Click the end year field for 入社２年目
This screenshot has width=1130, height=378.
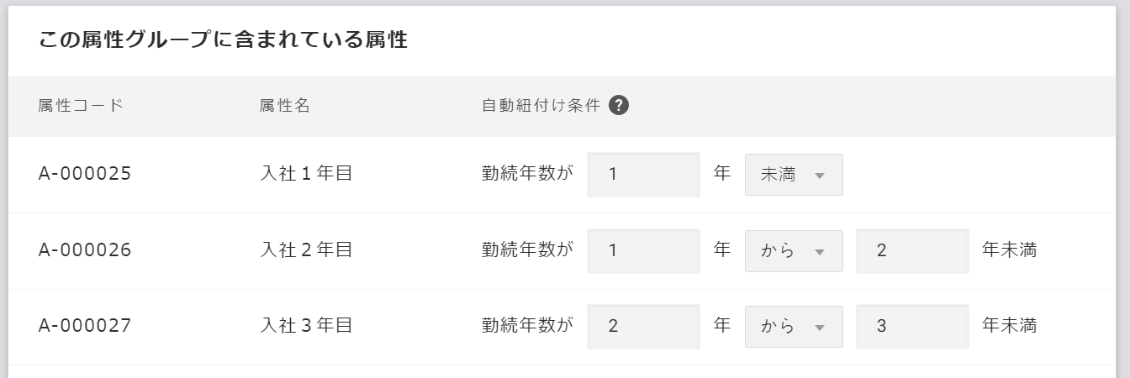coord(912,251)
